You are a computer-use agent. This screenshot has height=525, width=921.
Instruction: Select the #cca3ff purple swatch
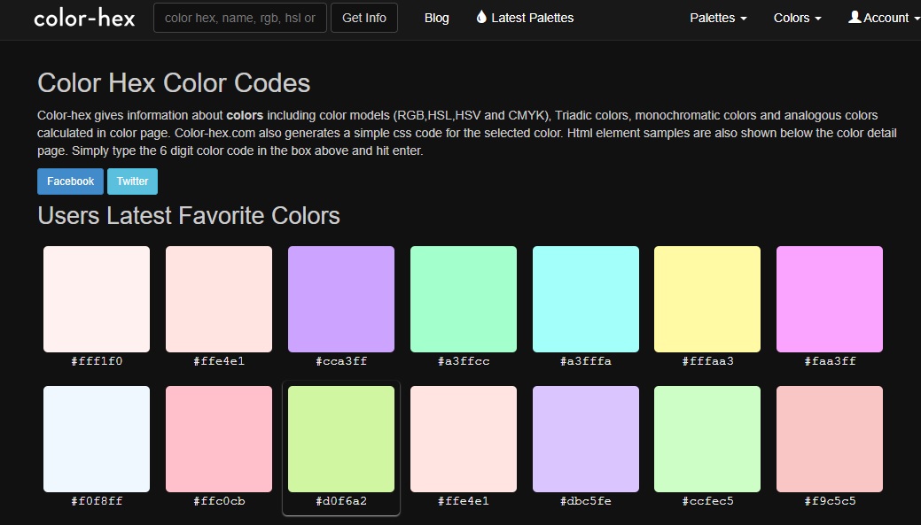pos(340,298)
